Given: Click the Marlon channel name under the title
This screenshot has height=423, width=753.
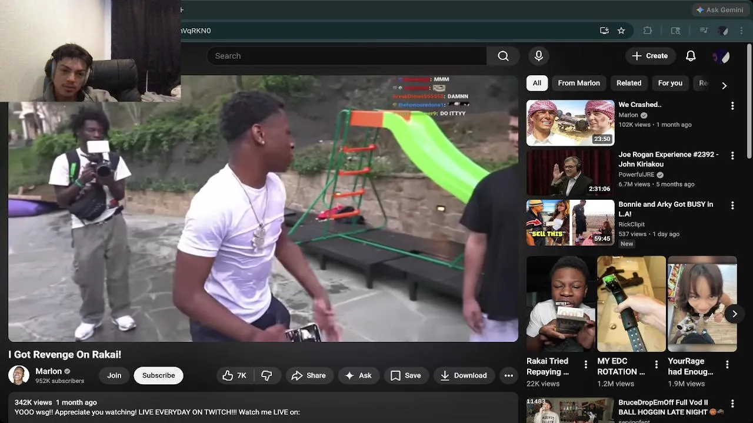Looking at the screenshot, I should point(48,371).
